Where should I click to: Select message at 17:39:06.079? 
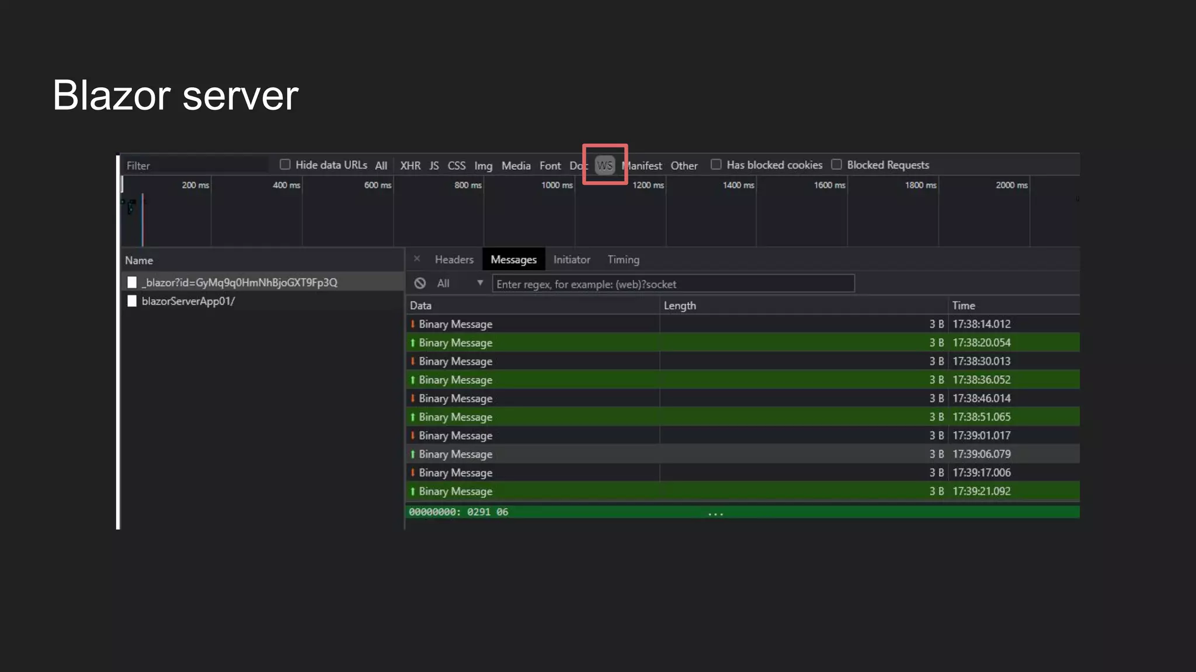(743, 454)
